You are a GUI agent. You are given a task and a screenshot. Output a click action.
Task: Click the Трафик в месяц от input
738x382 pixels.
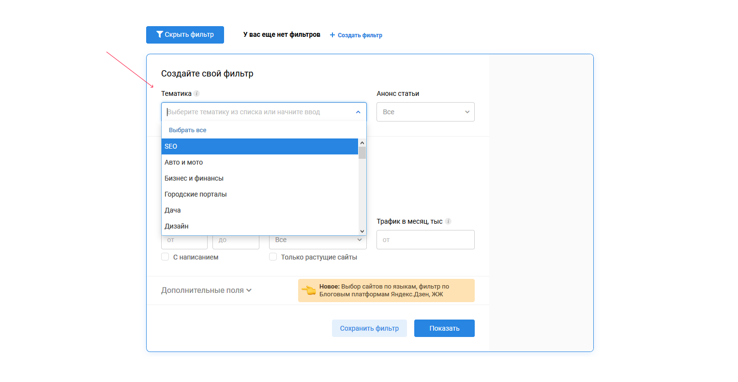(x=425, y=240)
